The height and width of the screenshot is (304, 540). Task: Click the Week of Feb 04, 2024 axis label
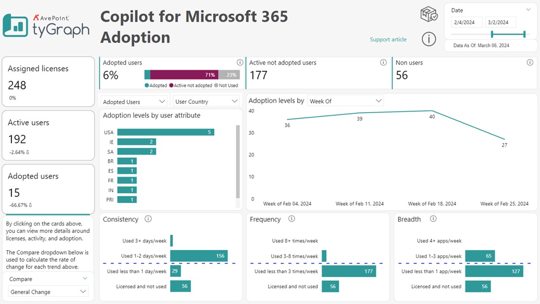pyautogui.click(x=287, y=204)
